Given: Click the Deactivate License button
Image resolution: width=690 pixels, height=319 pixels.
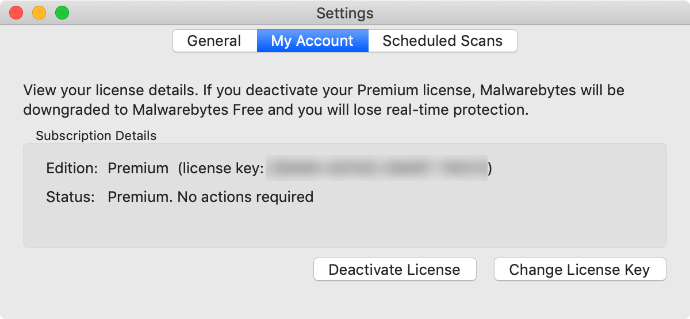Looking at the screenshot, I should tap(394, 270).
